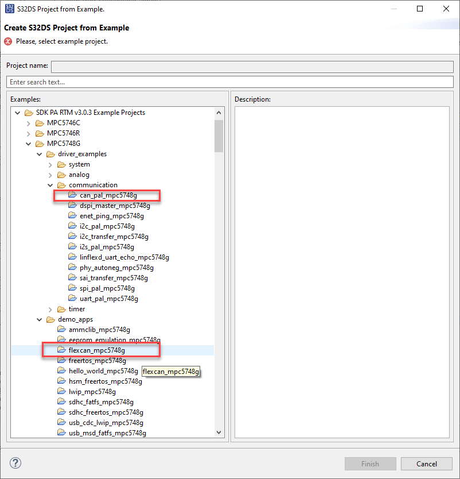This screenshot has height=479, width=460.
Task: Click the help question mark icon
Action: [15, 463]
